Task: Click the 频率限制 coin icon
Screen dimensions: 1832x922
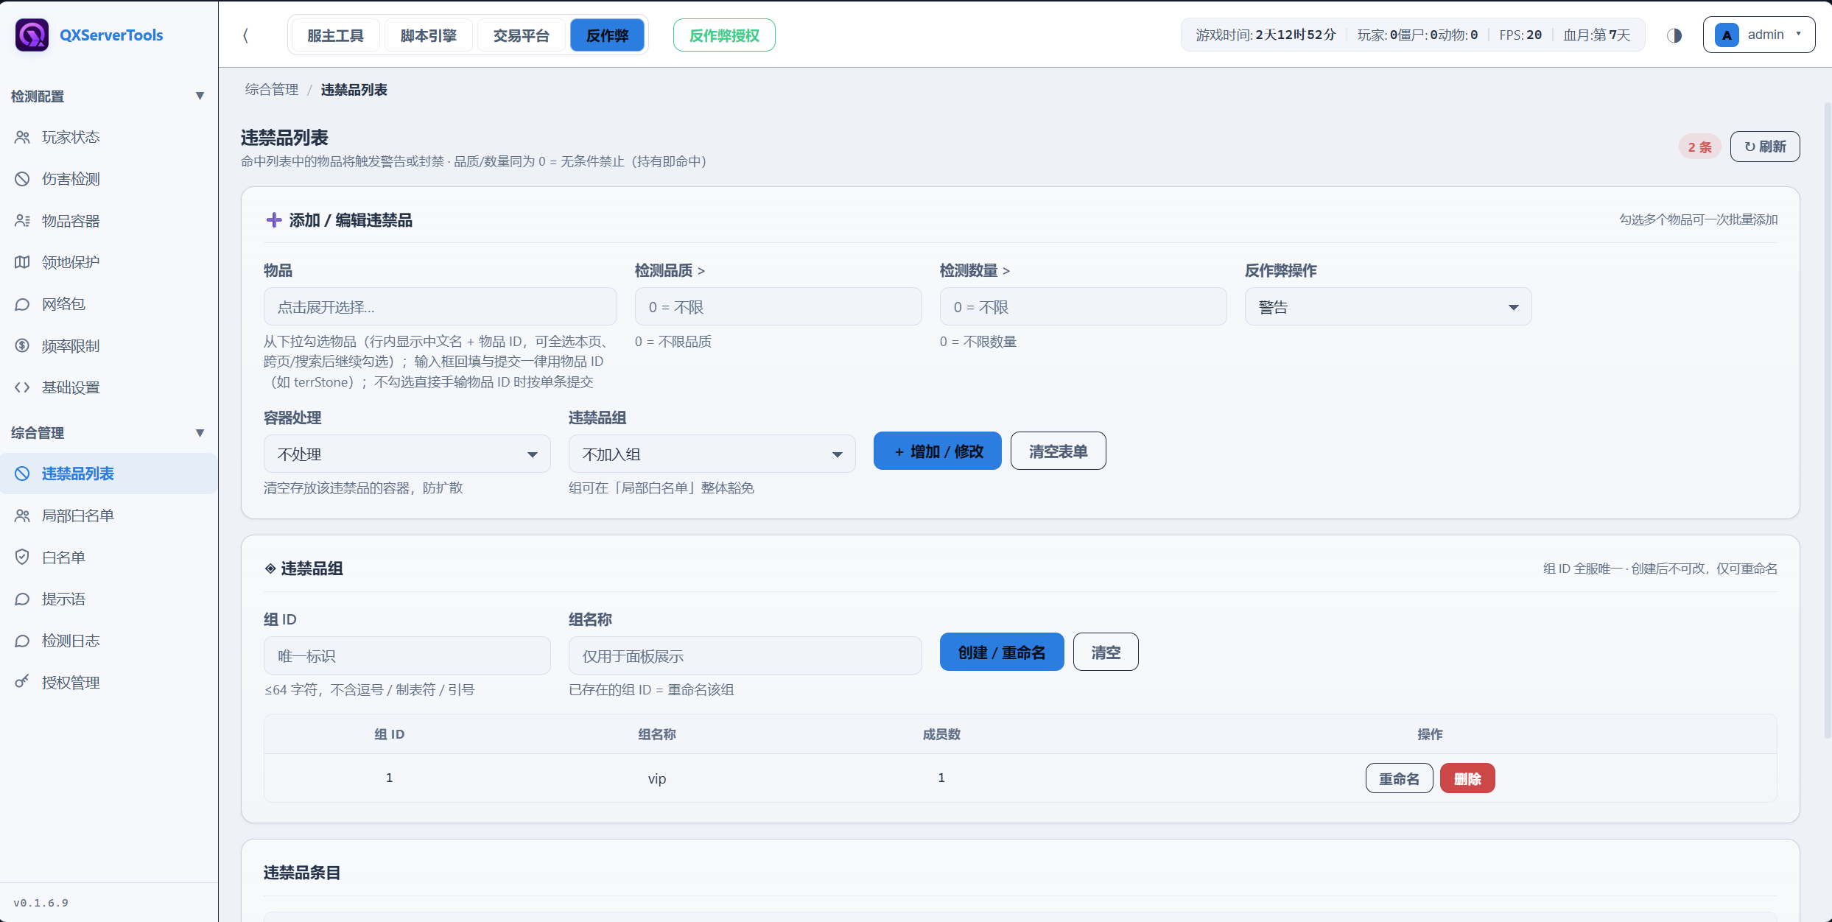Action: coord(22,345)
